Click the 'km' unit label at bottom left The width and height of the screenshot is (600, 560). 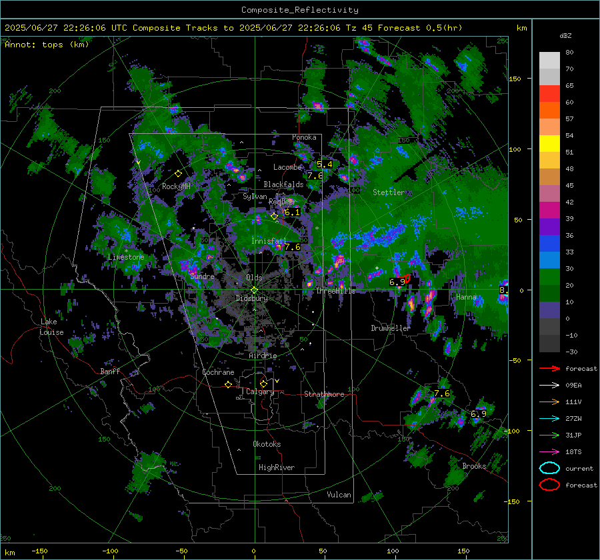point(9,553)
